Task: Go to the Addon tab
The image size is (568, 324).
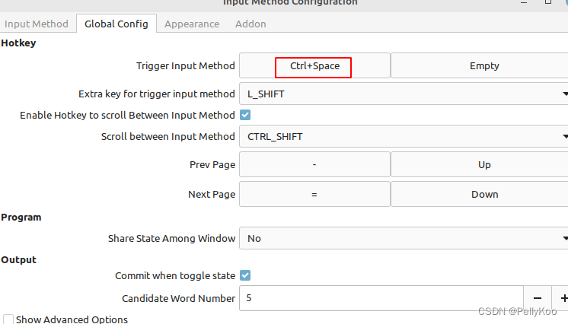Action: (x=250, y=24)
